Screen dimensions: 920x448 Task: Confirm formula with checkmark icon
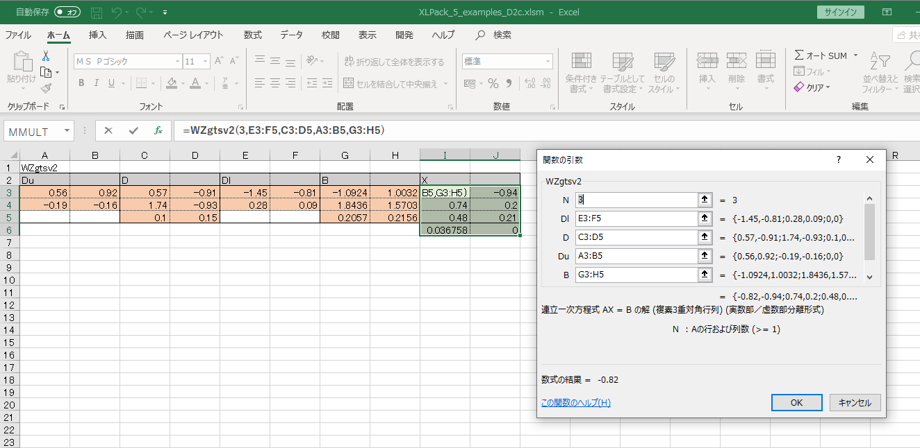(133, 130)
